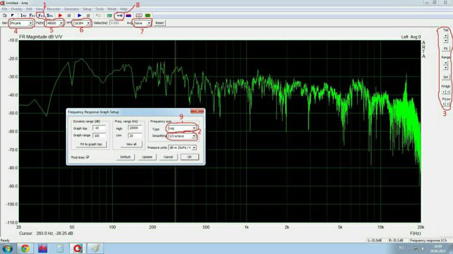Select the Fr1 single-channel frequency response icon
Screen dimensions: 453x254
coord(41,16)
